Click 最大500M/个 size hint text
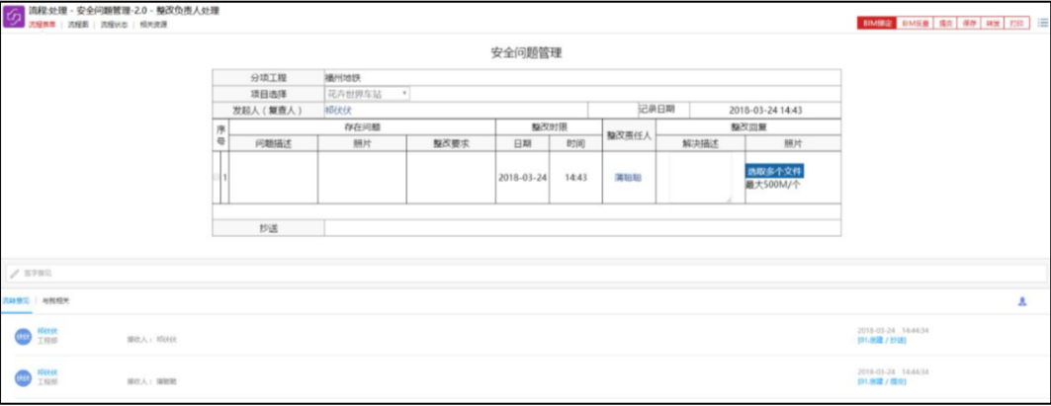 pyautogui.click(x=773, y=185)
